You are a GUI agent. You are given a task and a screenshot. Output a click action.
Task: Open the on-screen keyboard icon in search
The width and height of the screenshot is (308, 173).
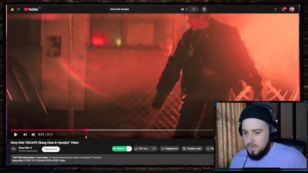pos(182,9)
